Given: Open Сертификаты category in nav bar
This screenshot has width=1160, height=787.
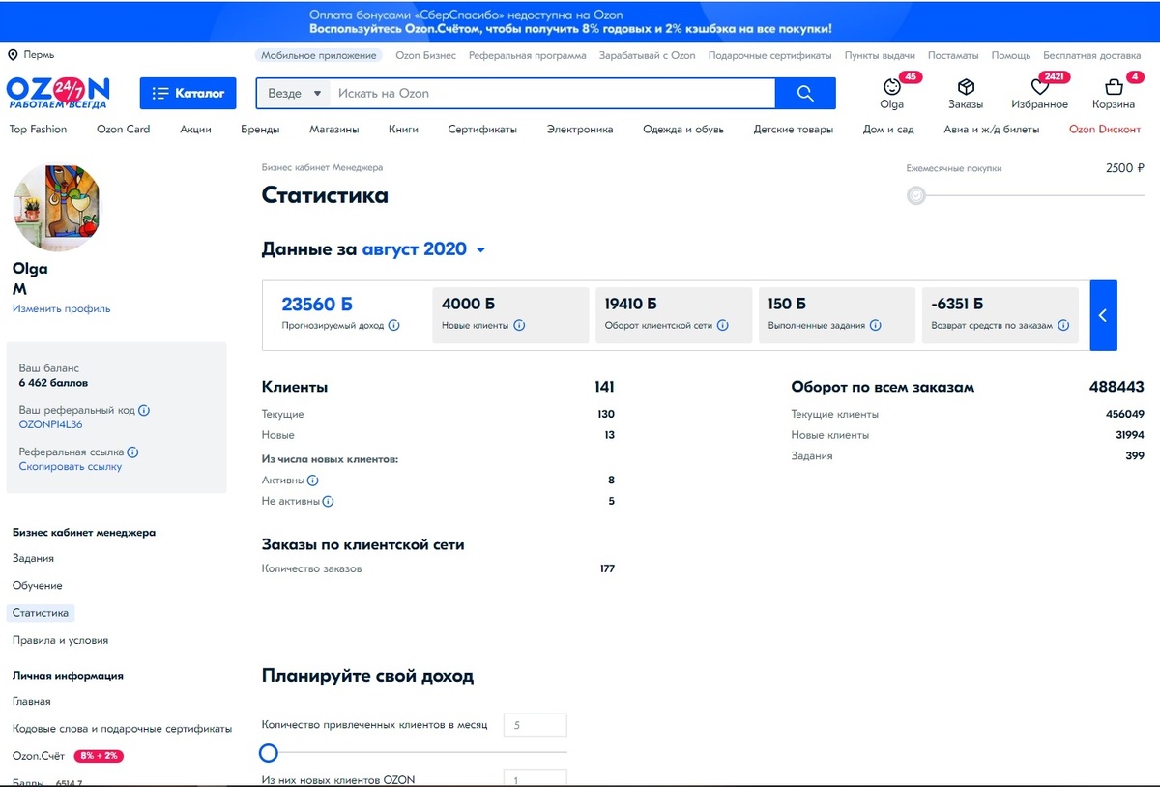Looking at the screenshot, I should click(482, 129).
